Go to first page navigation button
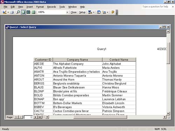175x131 pixels. coord(16,117)
